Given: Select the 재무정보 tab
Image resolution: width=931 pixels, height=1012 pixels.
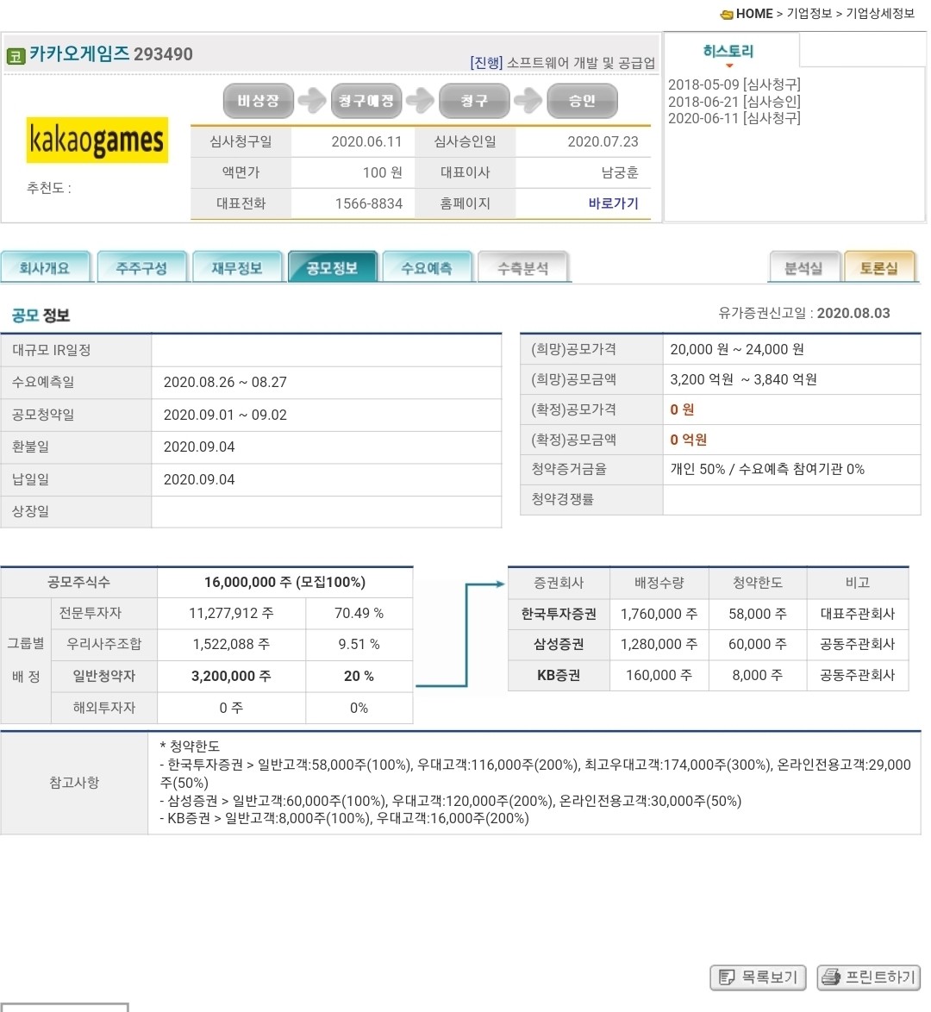Looking at the screenshot, I should [237, 266].
